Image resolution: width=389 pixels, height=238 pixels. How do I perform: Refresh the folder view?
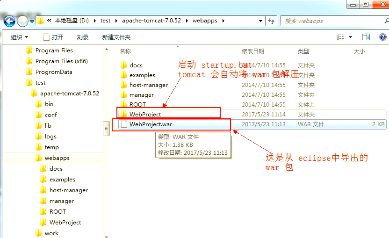[271, 21]
